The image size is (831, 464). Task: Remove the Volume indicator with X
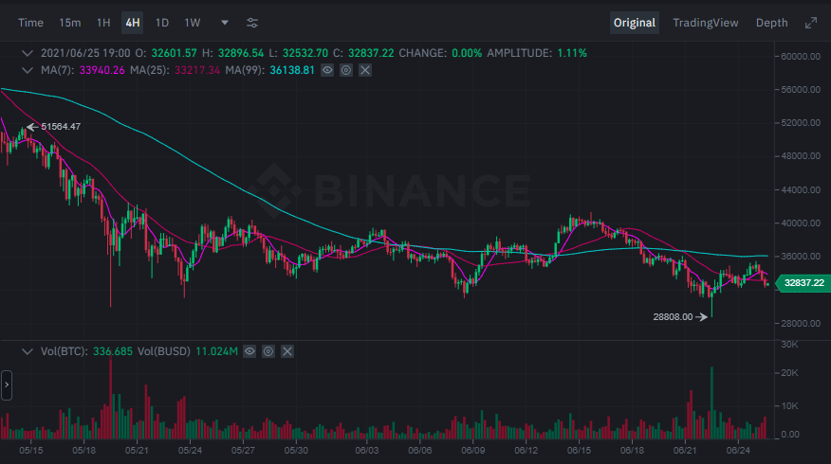coord(287,351)
